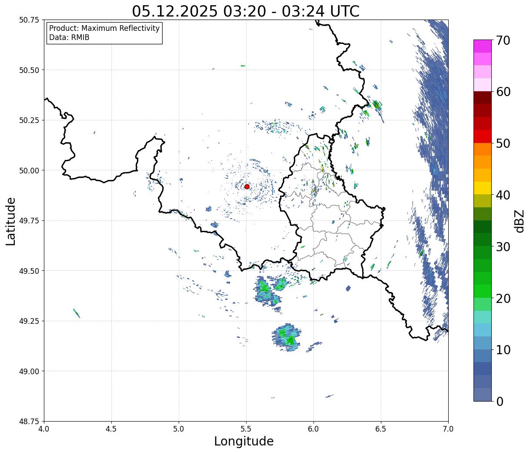Click the 'Data: RMIB' label

pos(69,38)
